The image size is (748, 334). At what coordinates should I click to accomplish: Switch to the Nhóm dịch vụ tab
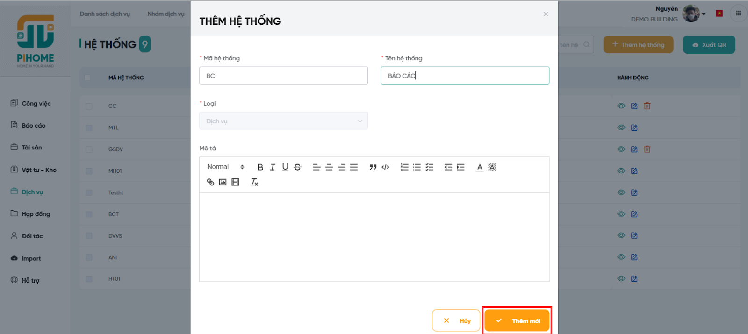click(165, 14)
